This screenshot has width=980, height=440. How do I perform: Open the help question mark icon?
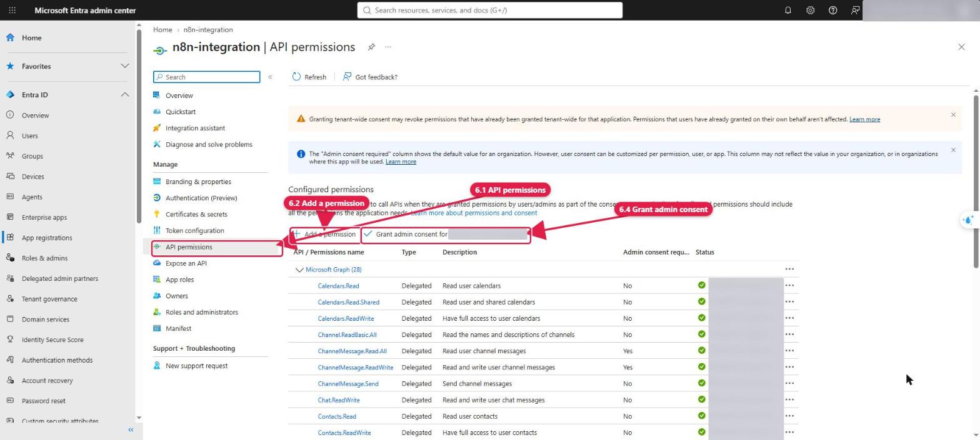833,11
